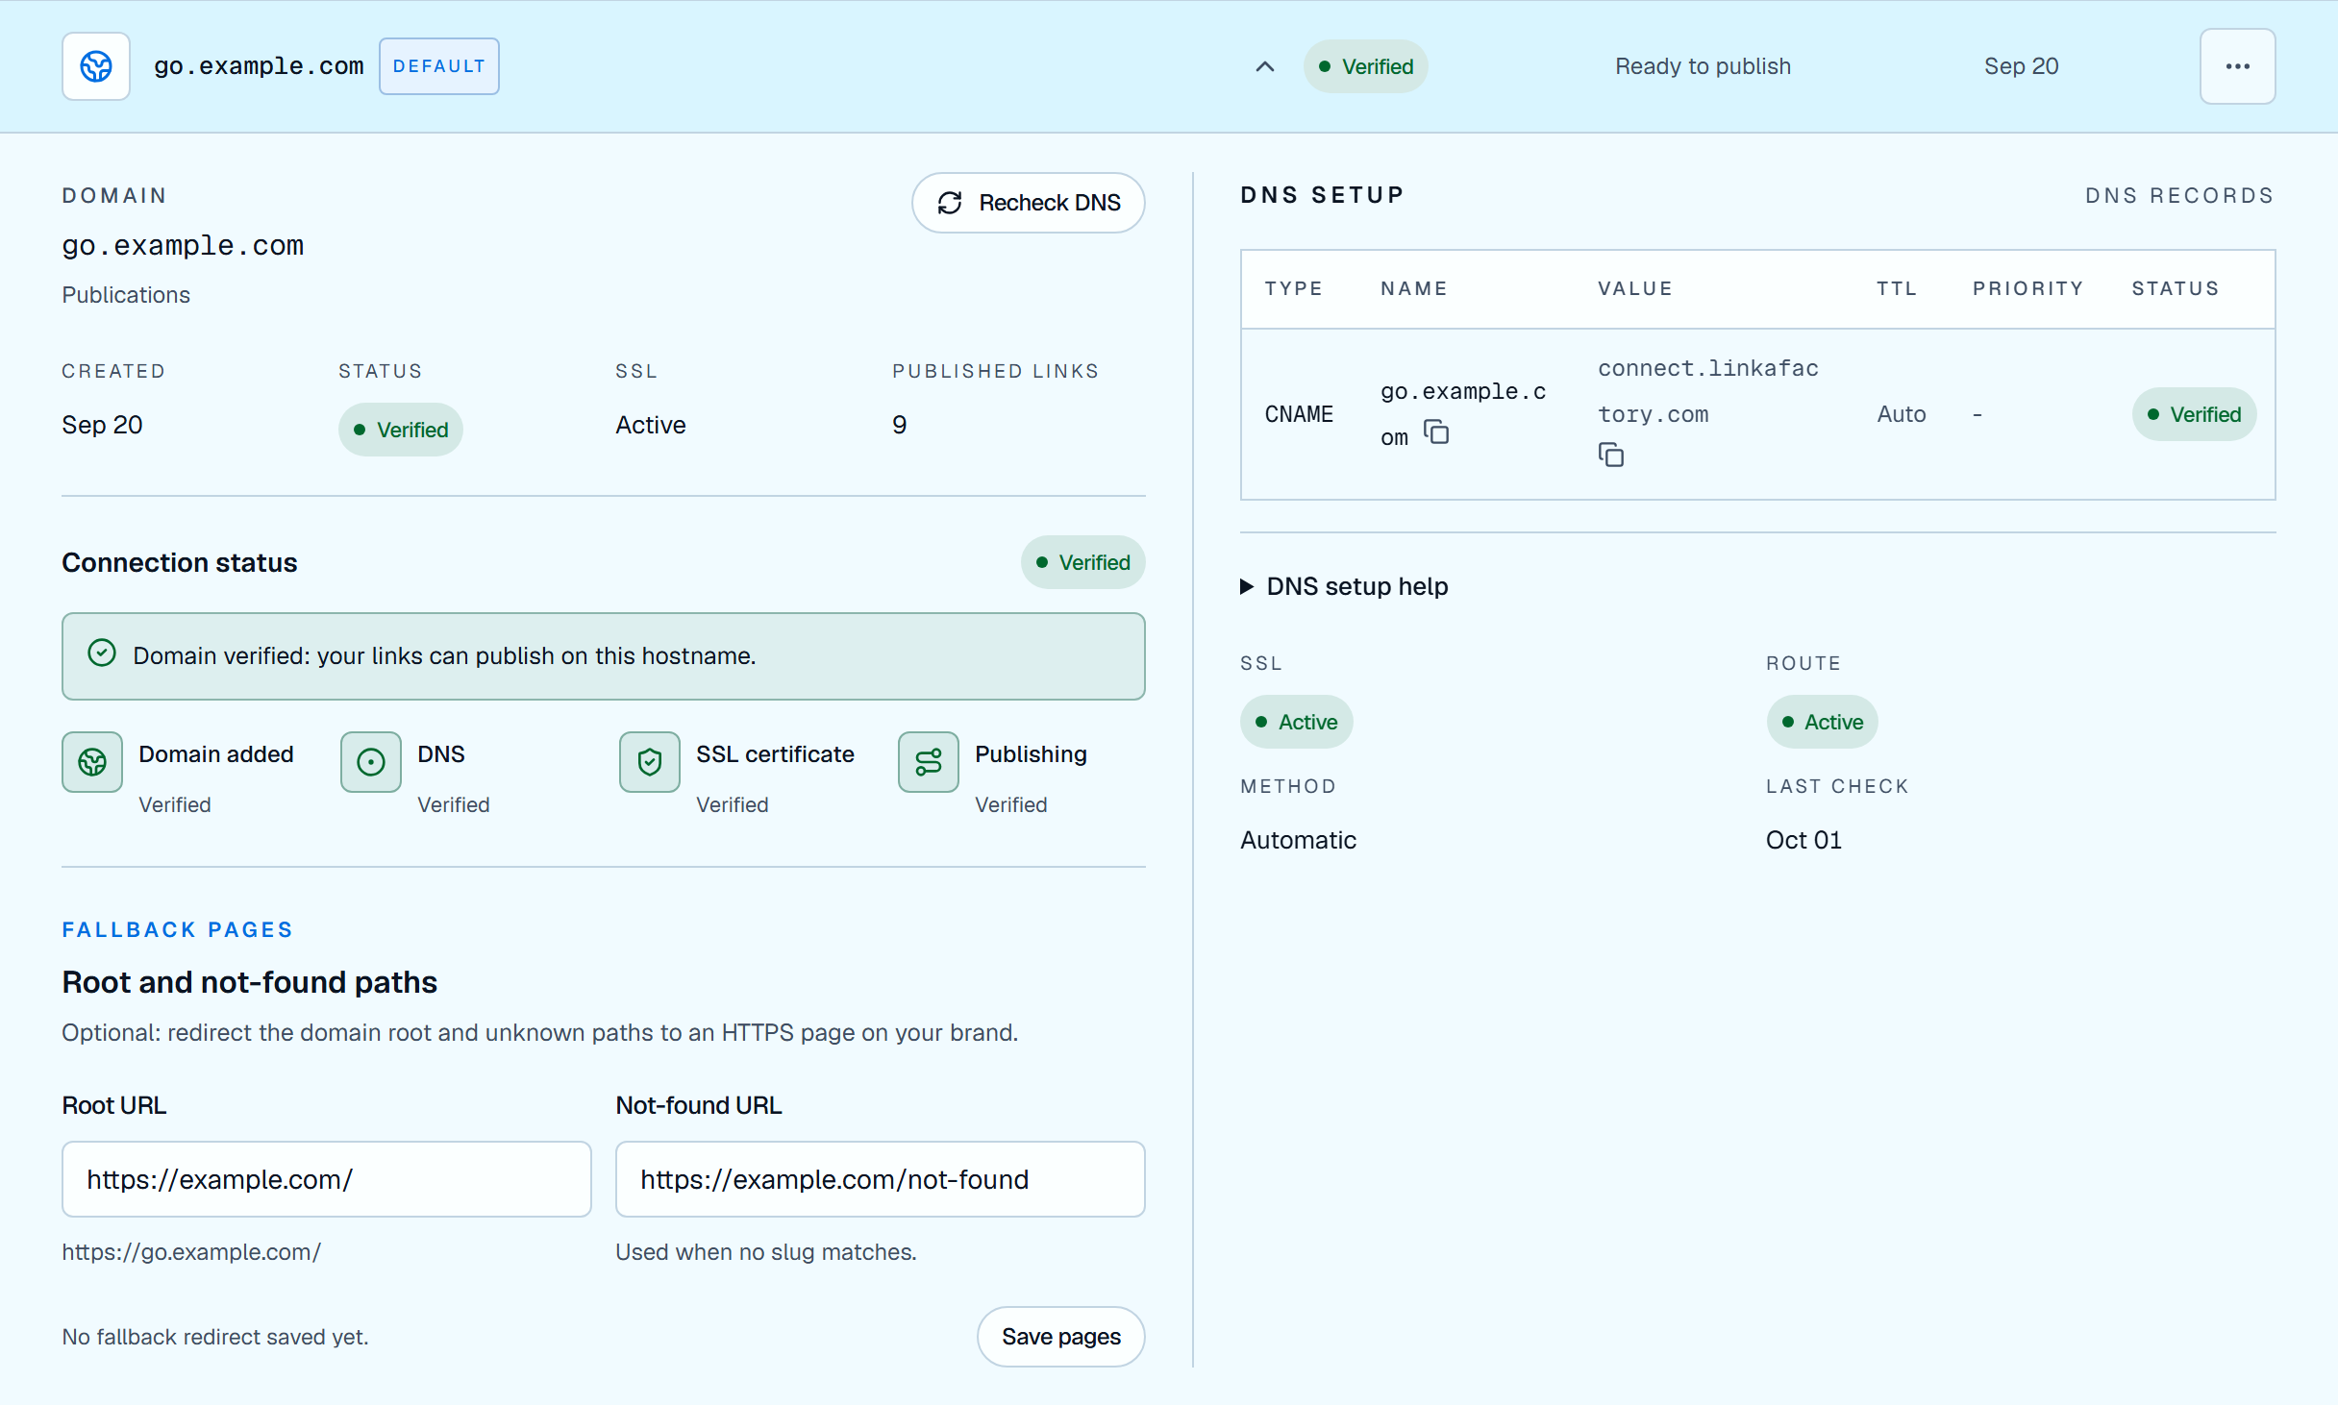Click the CNAME type cell
Image resolution: width=2338 pixels, height=1405 pixels.
(x=1299, y=414)
